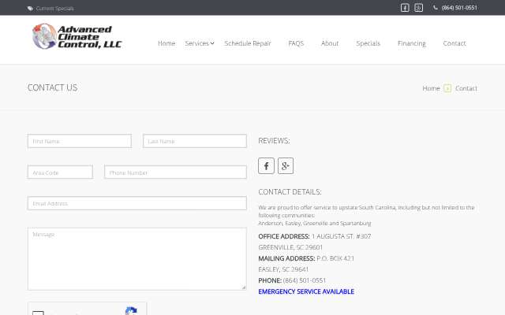Click the tag icon beside Current Specials
Screen dimensions: 505x315
30,9
